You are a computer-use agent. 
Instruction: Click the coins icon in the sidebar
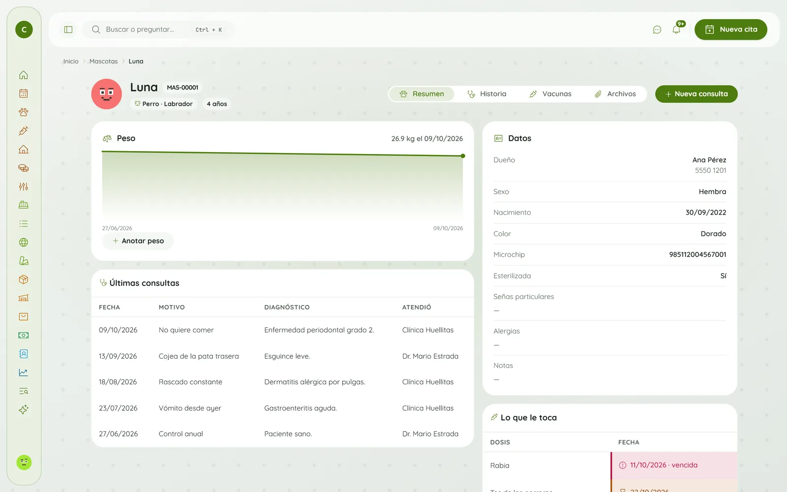tap(24, 168)
